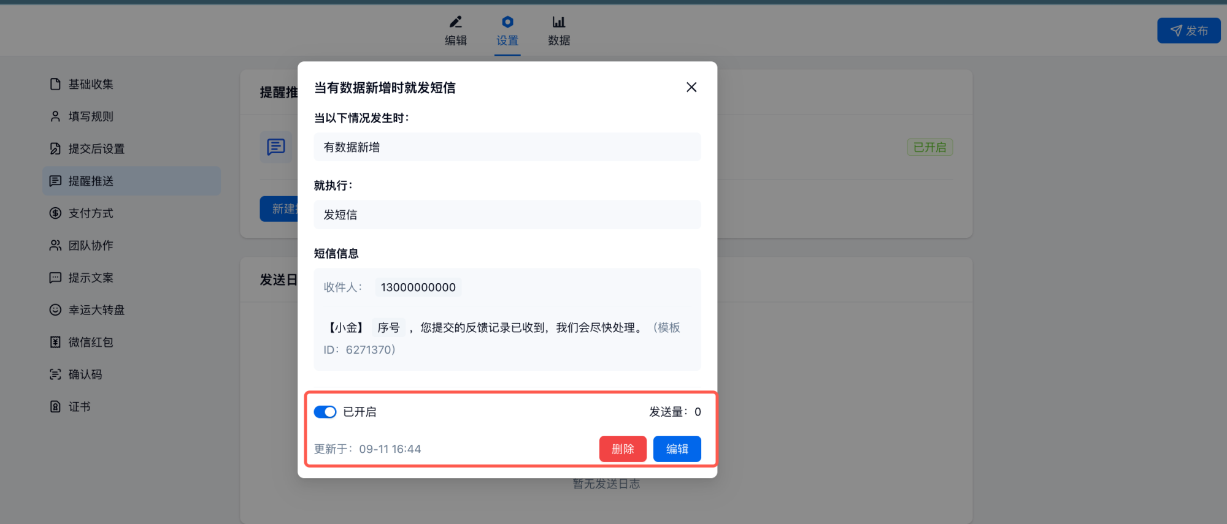Viewport: 1227px width, 524px height.
Task: Click the recipient number 13000000000 field
Action: coord(418,287)
